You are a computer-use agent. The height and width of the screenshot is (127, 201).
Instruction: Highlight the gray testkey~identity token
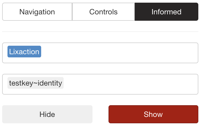pyautogui.click(x=36, y=83)
